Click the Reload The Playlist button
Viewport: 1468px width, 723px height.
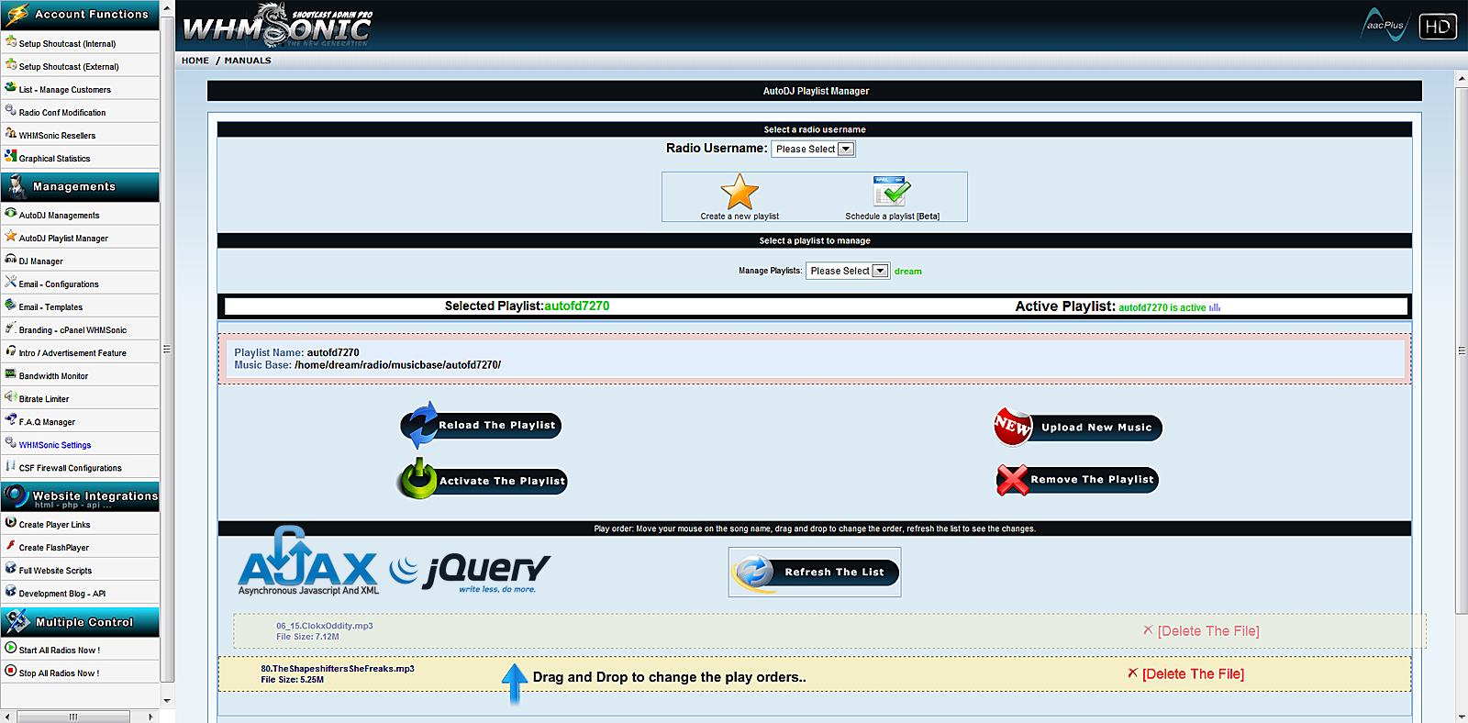click(x=482, y=426)
